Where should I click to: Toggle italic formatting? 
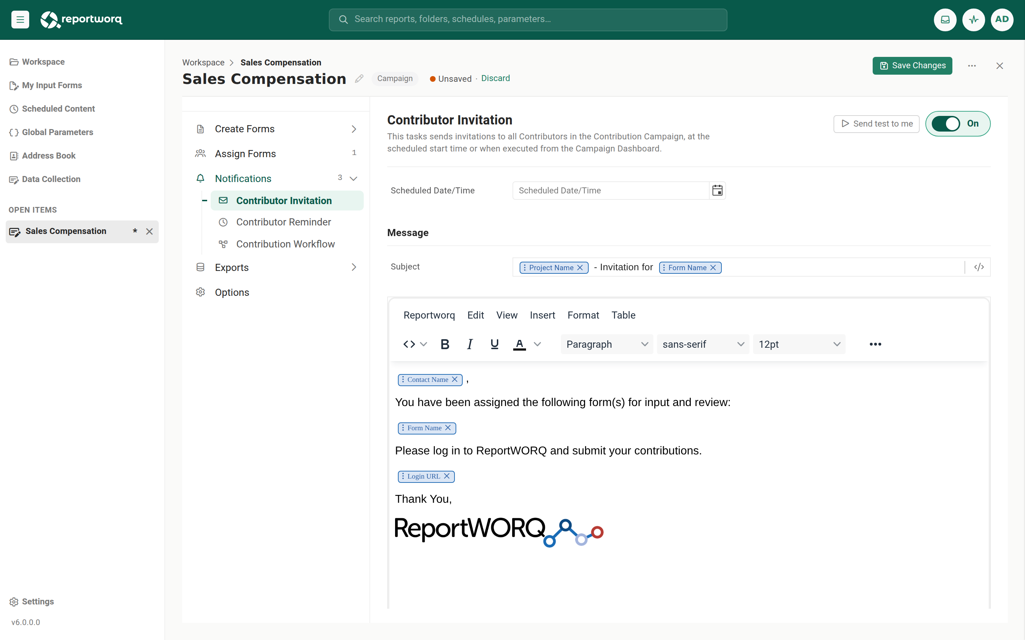click(470, 344)
